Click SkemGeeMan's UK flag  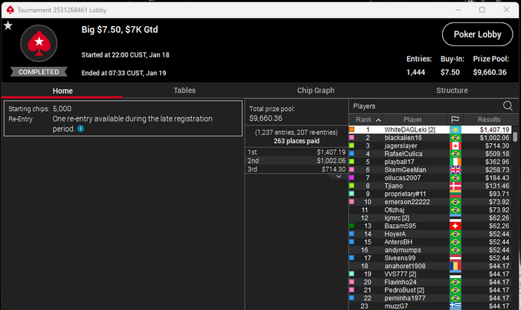pos(456,170)
